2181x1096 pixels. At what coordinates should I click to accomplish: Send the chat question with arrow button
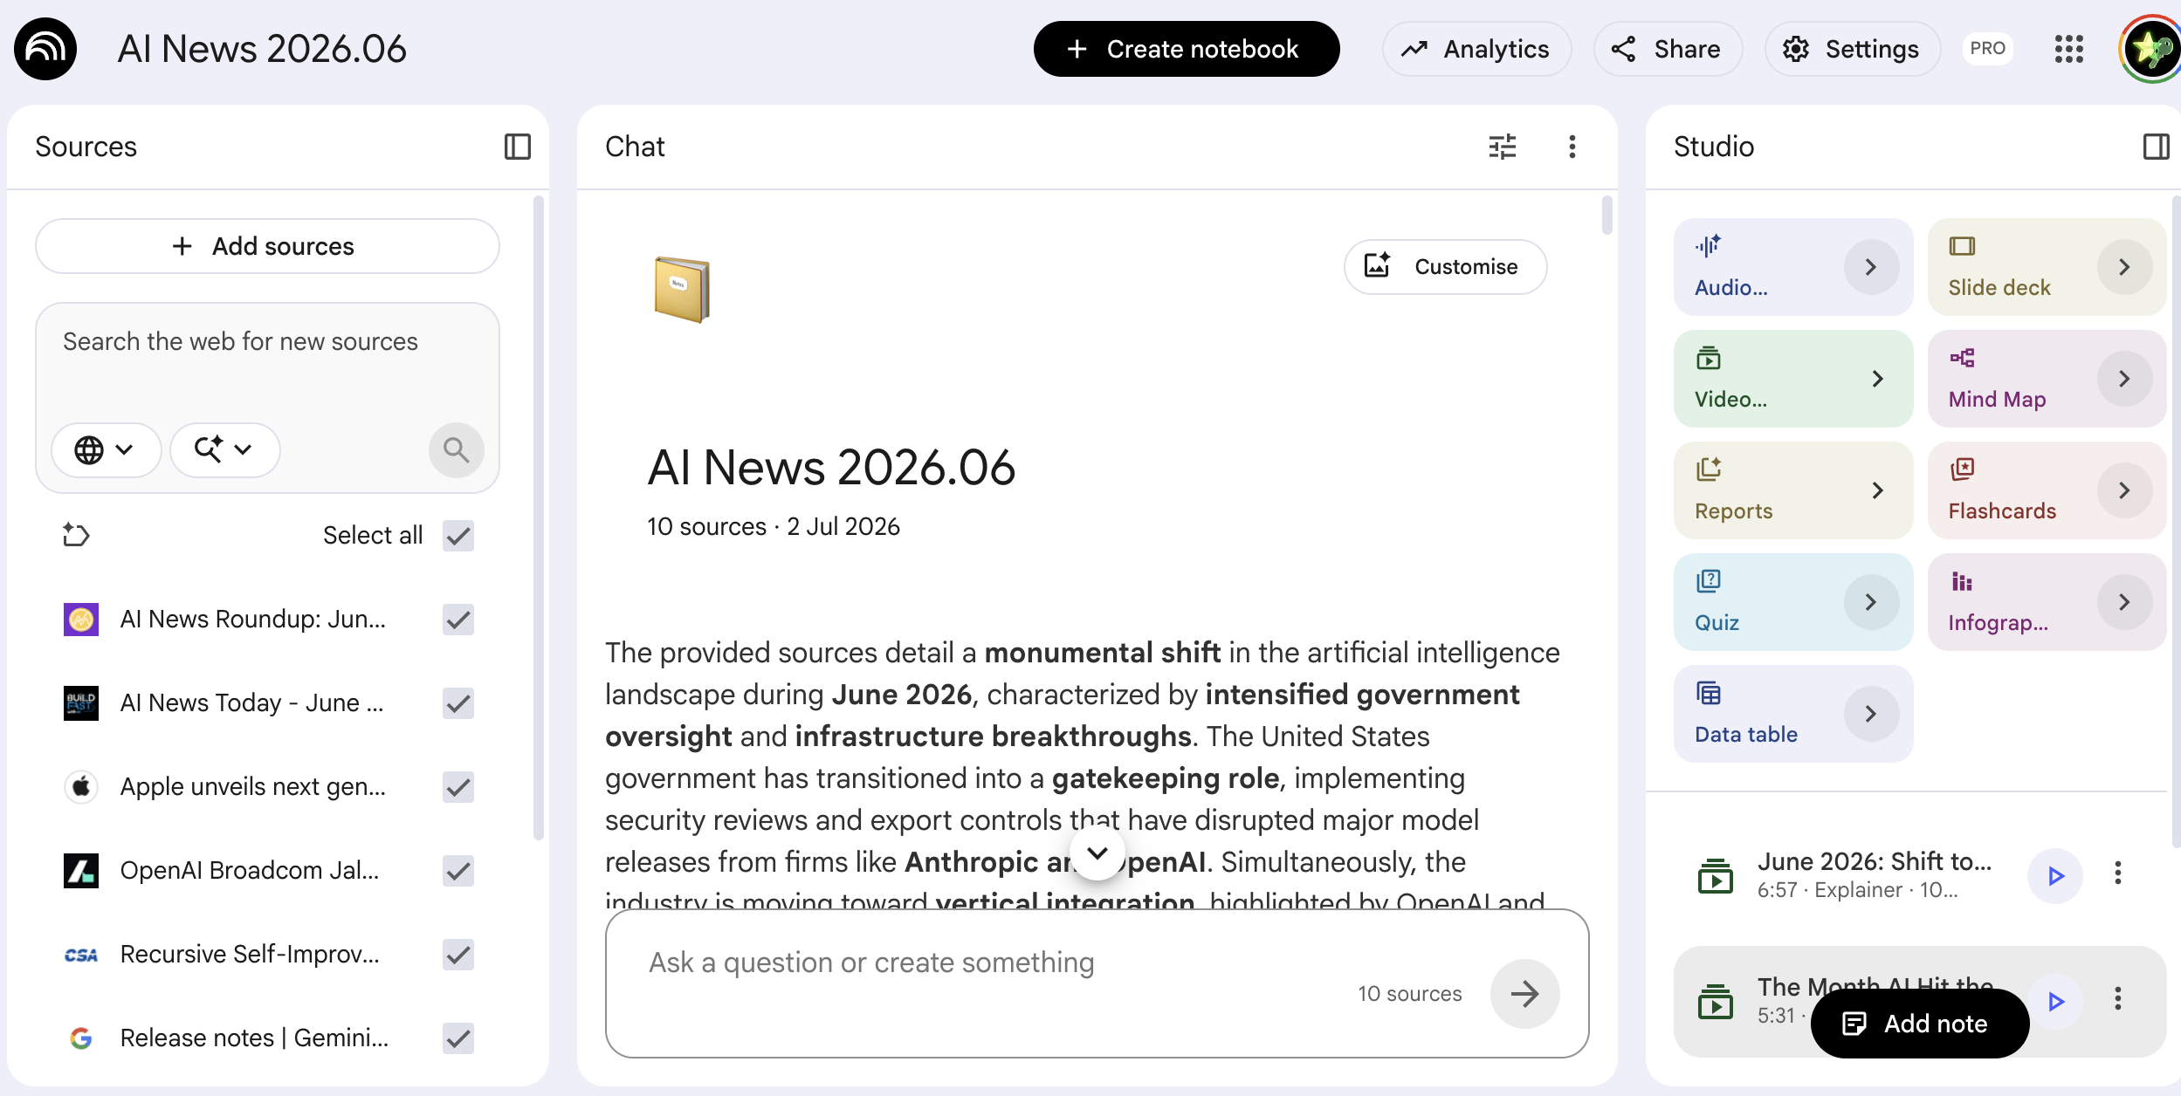pyautogui.click(x=1524, y=993)
